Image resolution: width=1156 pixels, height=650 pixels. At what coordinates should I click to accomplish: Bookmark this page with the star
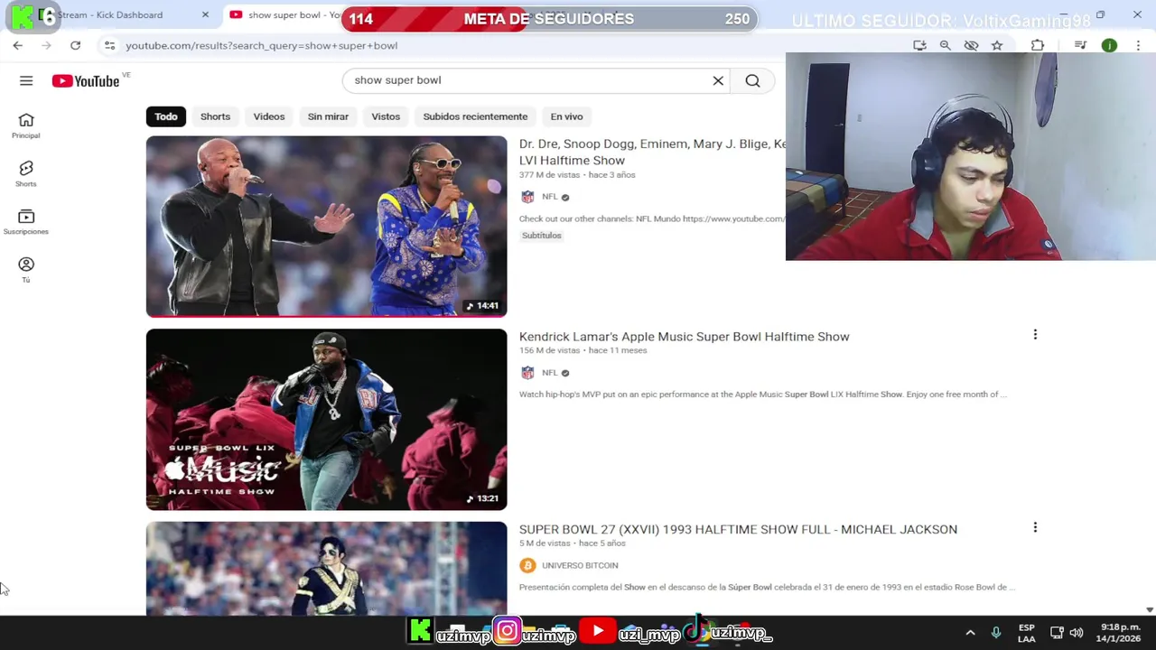[997, 45]
